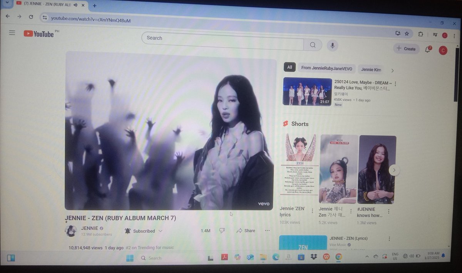Open the JENNIE channel name link
Image resolution: width=462 pixels, height=273 pixels.
[x=89, y=228]
